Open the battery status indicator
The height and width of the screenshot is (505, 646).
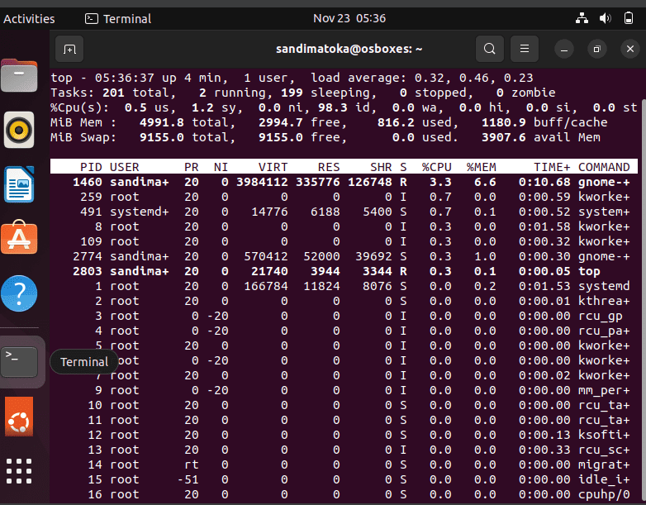click(x=629, y=18)
